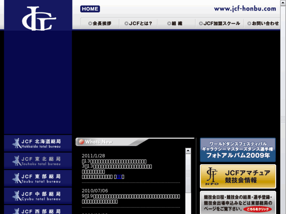
Task: Click the news box scrollbar thumb
Action: (x=188, y=174)
